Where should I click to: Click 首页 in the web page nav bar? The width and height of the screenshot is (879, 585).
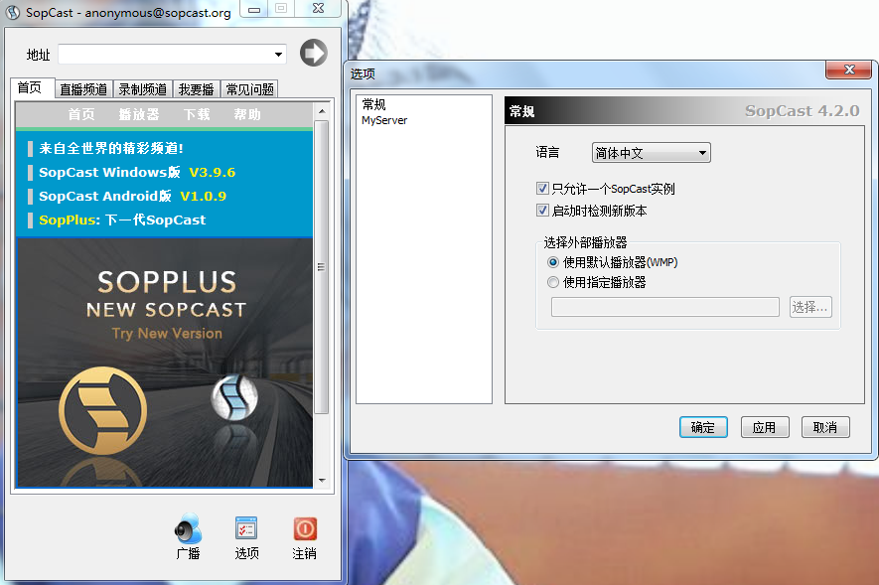pos(81,114)
